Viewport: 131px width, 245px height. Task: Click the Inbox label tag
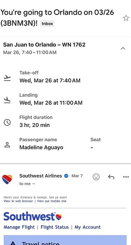pyautogui.click(x=48, y=23)
